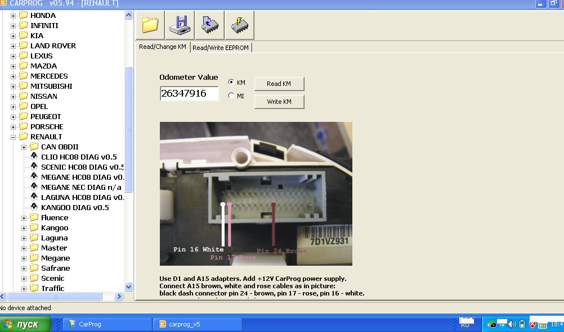Screen dimensions: 564x332
Task: Expand the INFINITI tree node
Action: [x=13, y=26]
